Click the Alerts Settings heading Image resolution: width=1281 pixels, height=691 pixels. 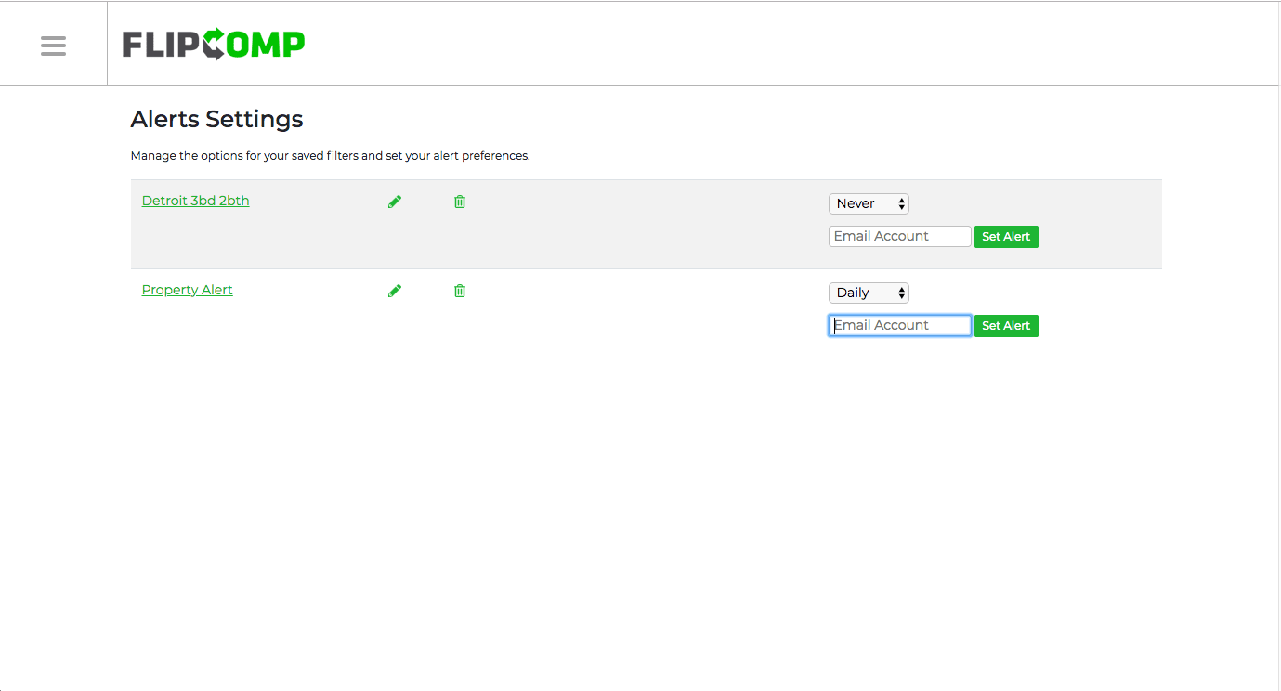pos(216,119)
